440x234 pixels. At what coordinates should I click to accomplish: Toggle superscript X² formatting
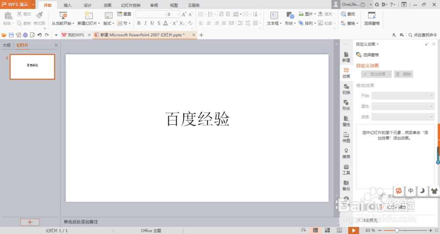tap(175, 23)
